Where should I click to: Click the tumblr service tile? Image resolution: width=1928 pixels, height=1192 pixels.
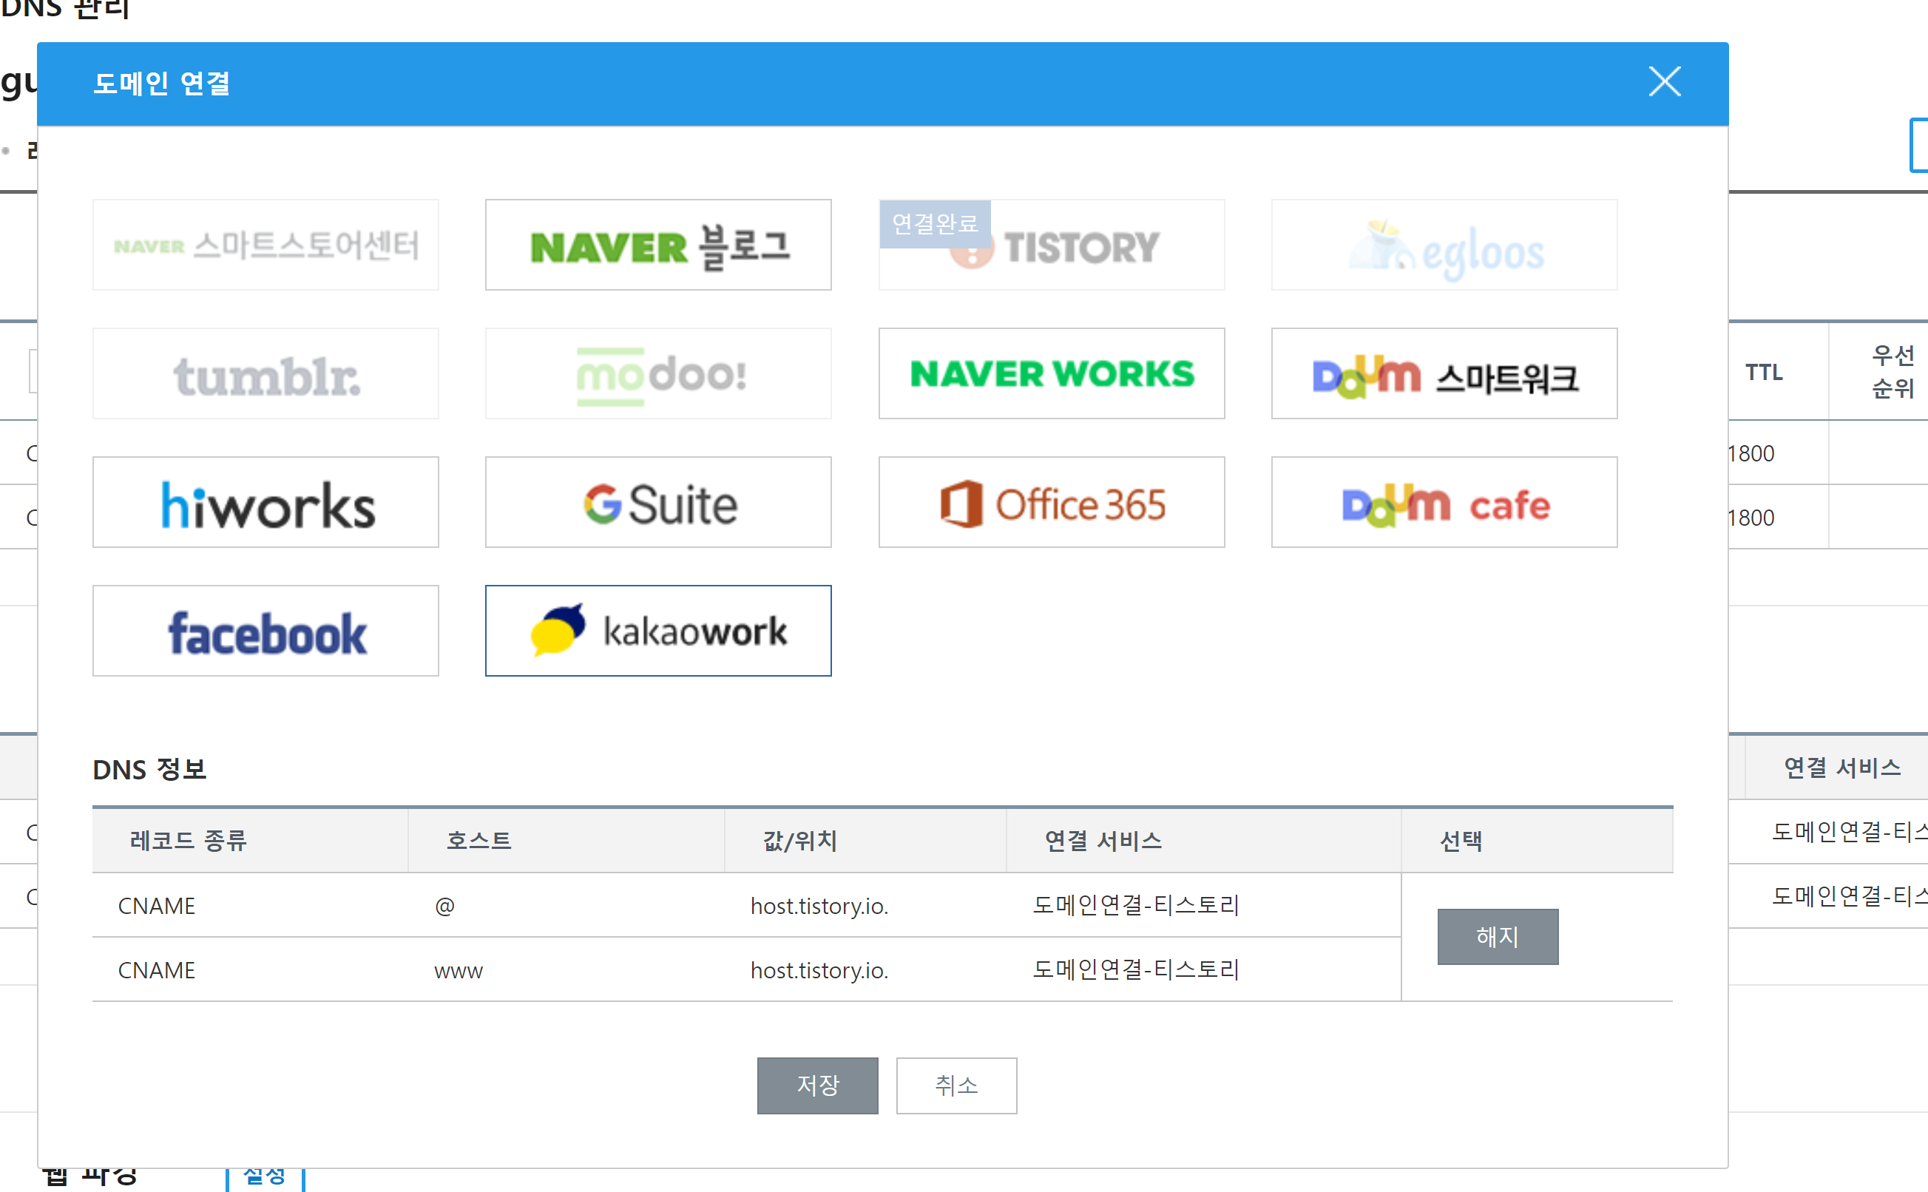pos(265,373)
